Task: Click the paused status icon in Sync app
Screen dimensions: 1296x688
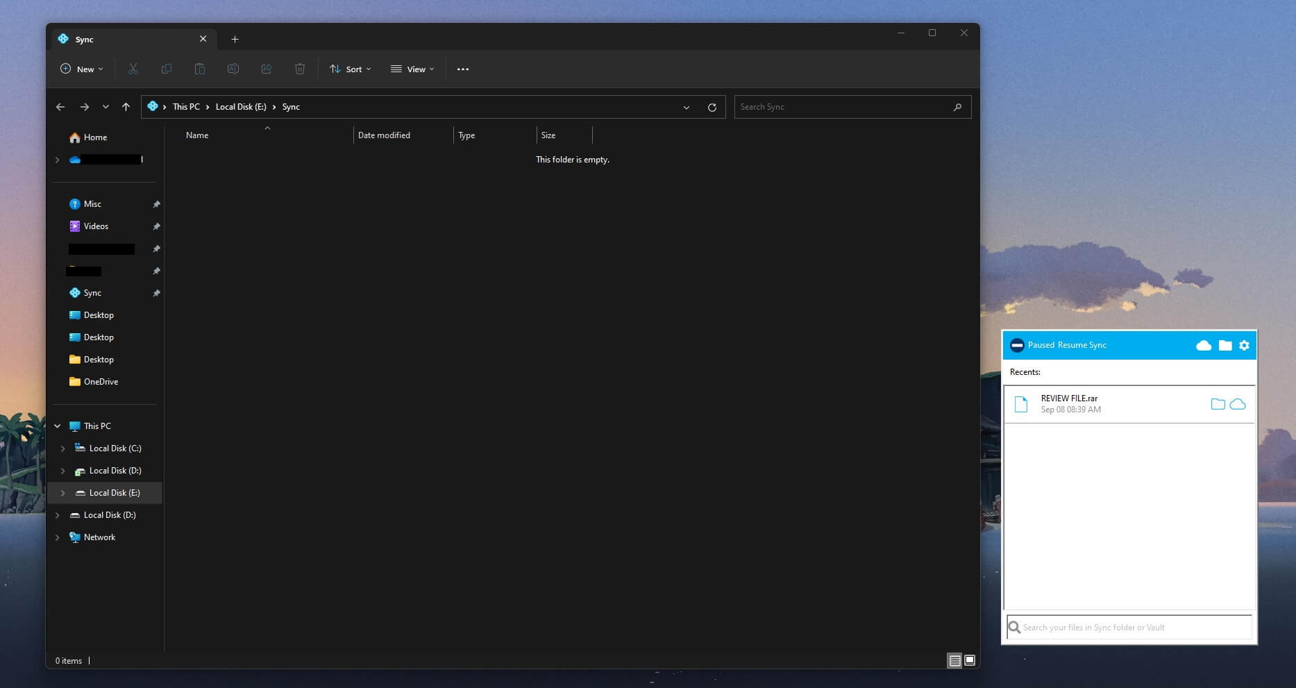Action: coord(1017,345)
